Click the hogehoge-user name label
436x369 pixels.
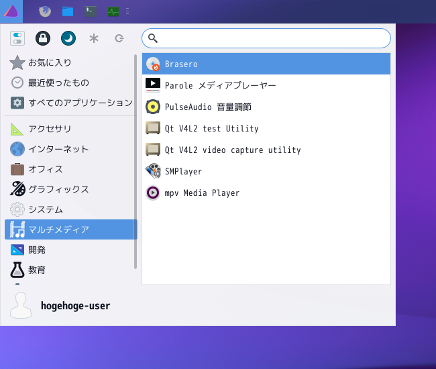point(75,306)
